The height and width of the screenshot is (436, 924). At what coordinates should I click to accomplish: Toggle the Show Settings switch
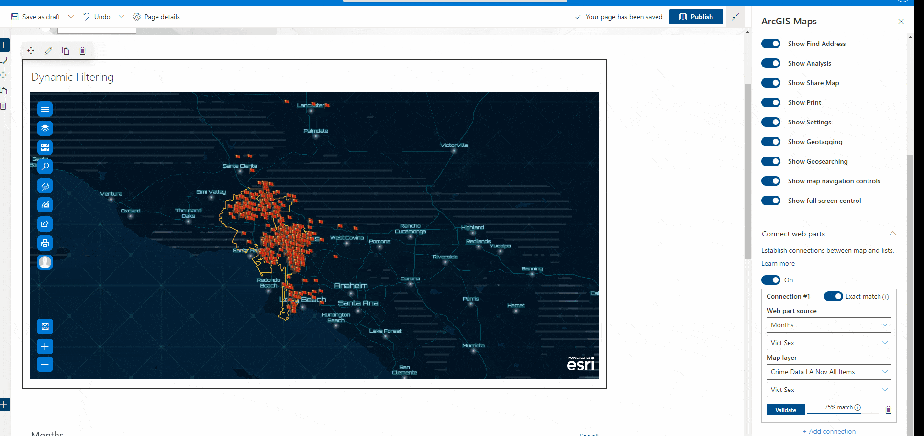click(771, 122)
